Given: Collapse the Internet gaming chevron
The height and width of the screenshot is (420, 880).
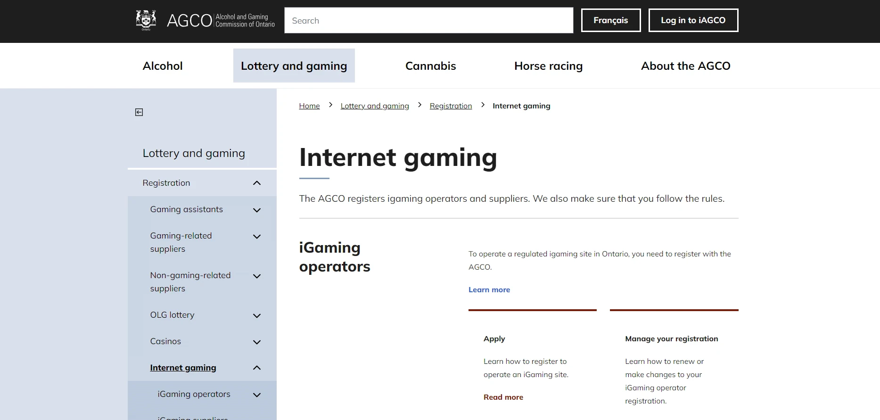Looking at the screenshot, I should click(x=257, y=368).
